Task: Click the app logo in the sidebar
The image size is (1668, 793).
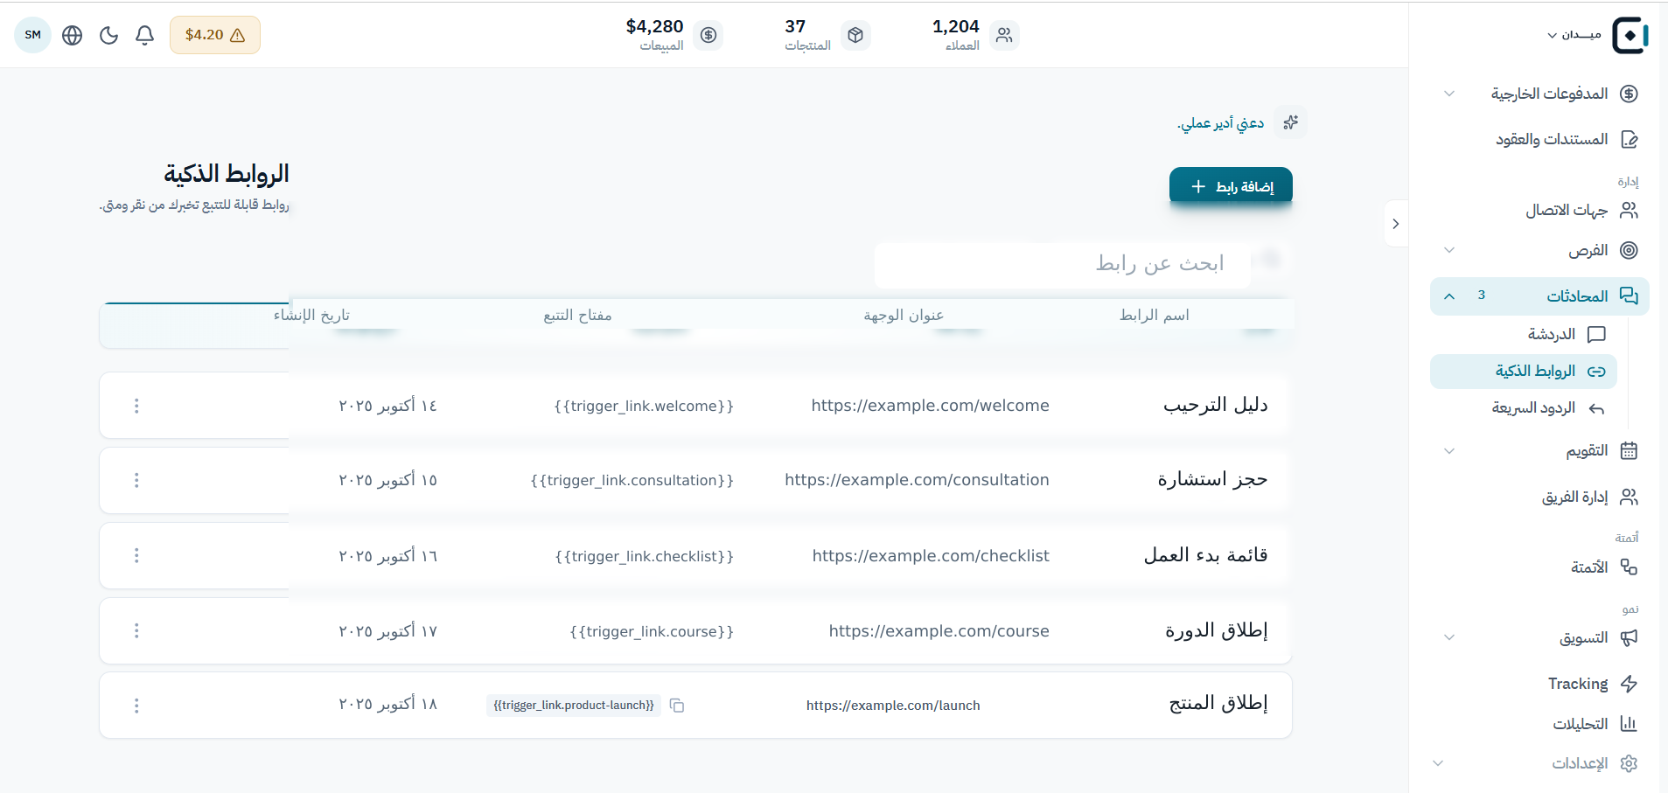Action: (x=1630, y=35)
